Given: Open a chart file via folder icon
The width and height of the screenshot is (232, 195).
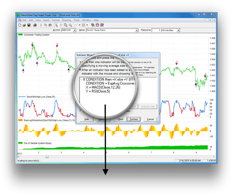Looking at the screenshot, I should pos(24,25).
